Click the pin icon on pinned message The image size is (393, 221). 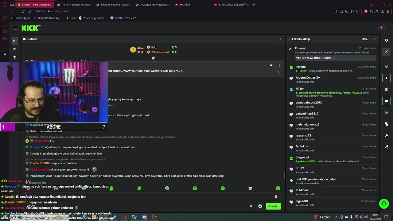(x=271, y=65)
